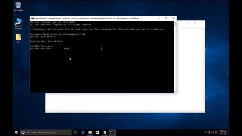Click the 'Enabling feature(s)' text line
Screen dimensions: 242x136
pyautogui.click(x=41, y=46)
